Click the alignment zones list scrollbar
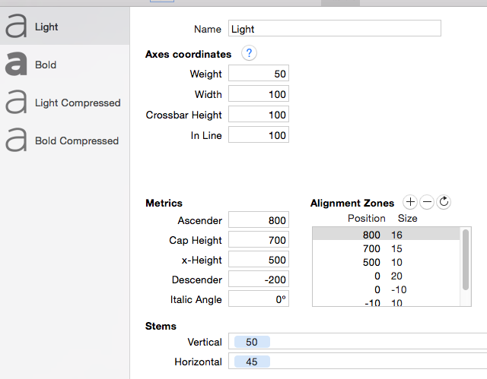 coord(465,260)
